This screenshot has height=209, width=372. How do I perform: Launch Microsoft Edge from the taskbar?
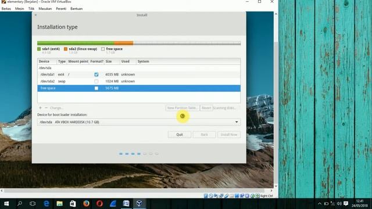pyautogui.click(x=46, y=204)
